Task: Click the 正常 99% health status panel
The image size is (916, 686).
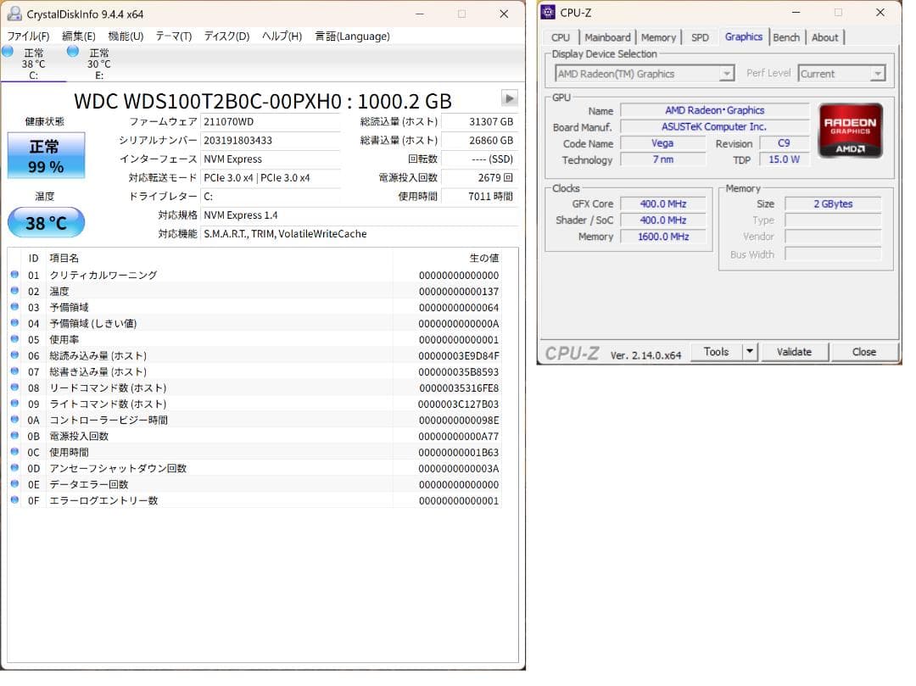Action: pos(46,155)
